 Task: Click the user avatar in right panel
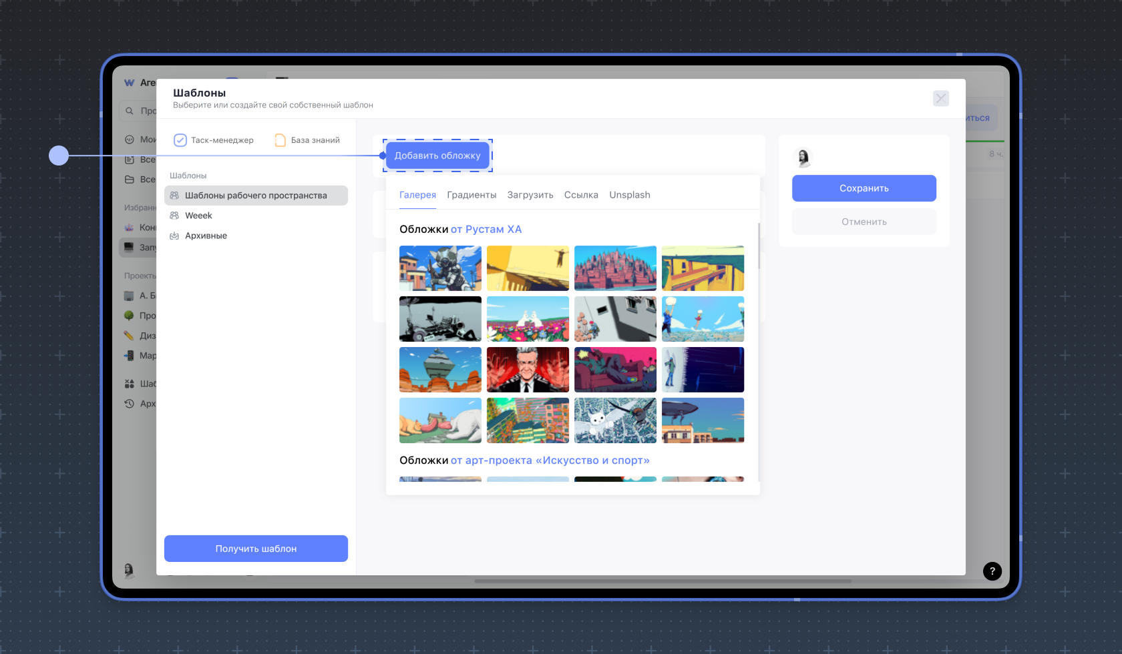pyautogui.click(x=803, y=157)
